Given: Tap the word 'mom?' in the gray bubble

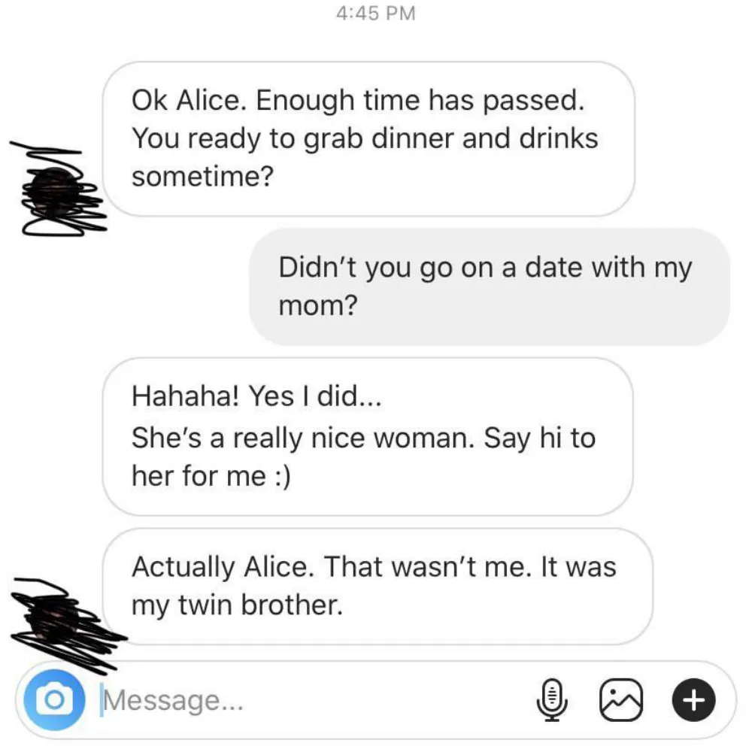Looking at the screenshot, I should (318, 305).
